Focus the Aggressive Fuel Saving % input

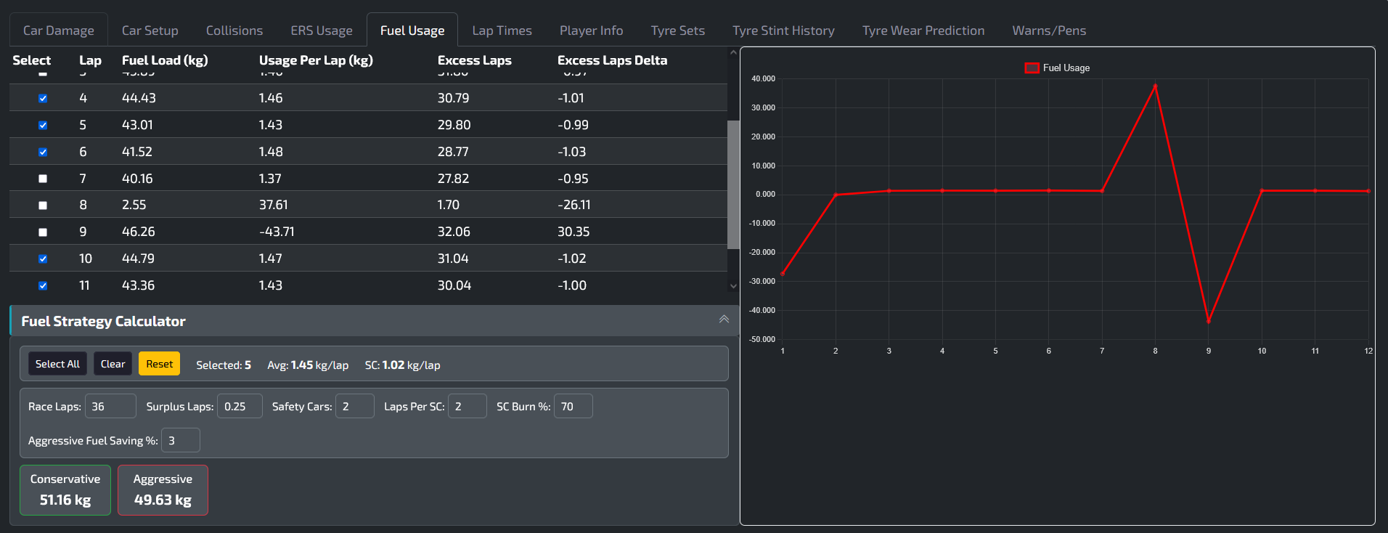(181, 440)
